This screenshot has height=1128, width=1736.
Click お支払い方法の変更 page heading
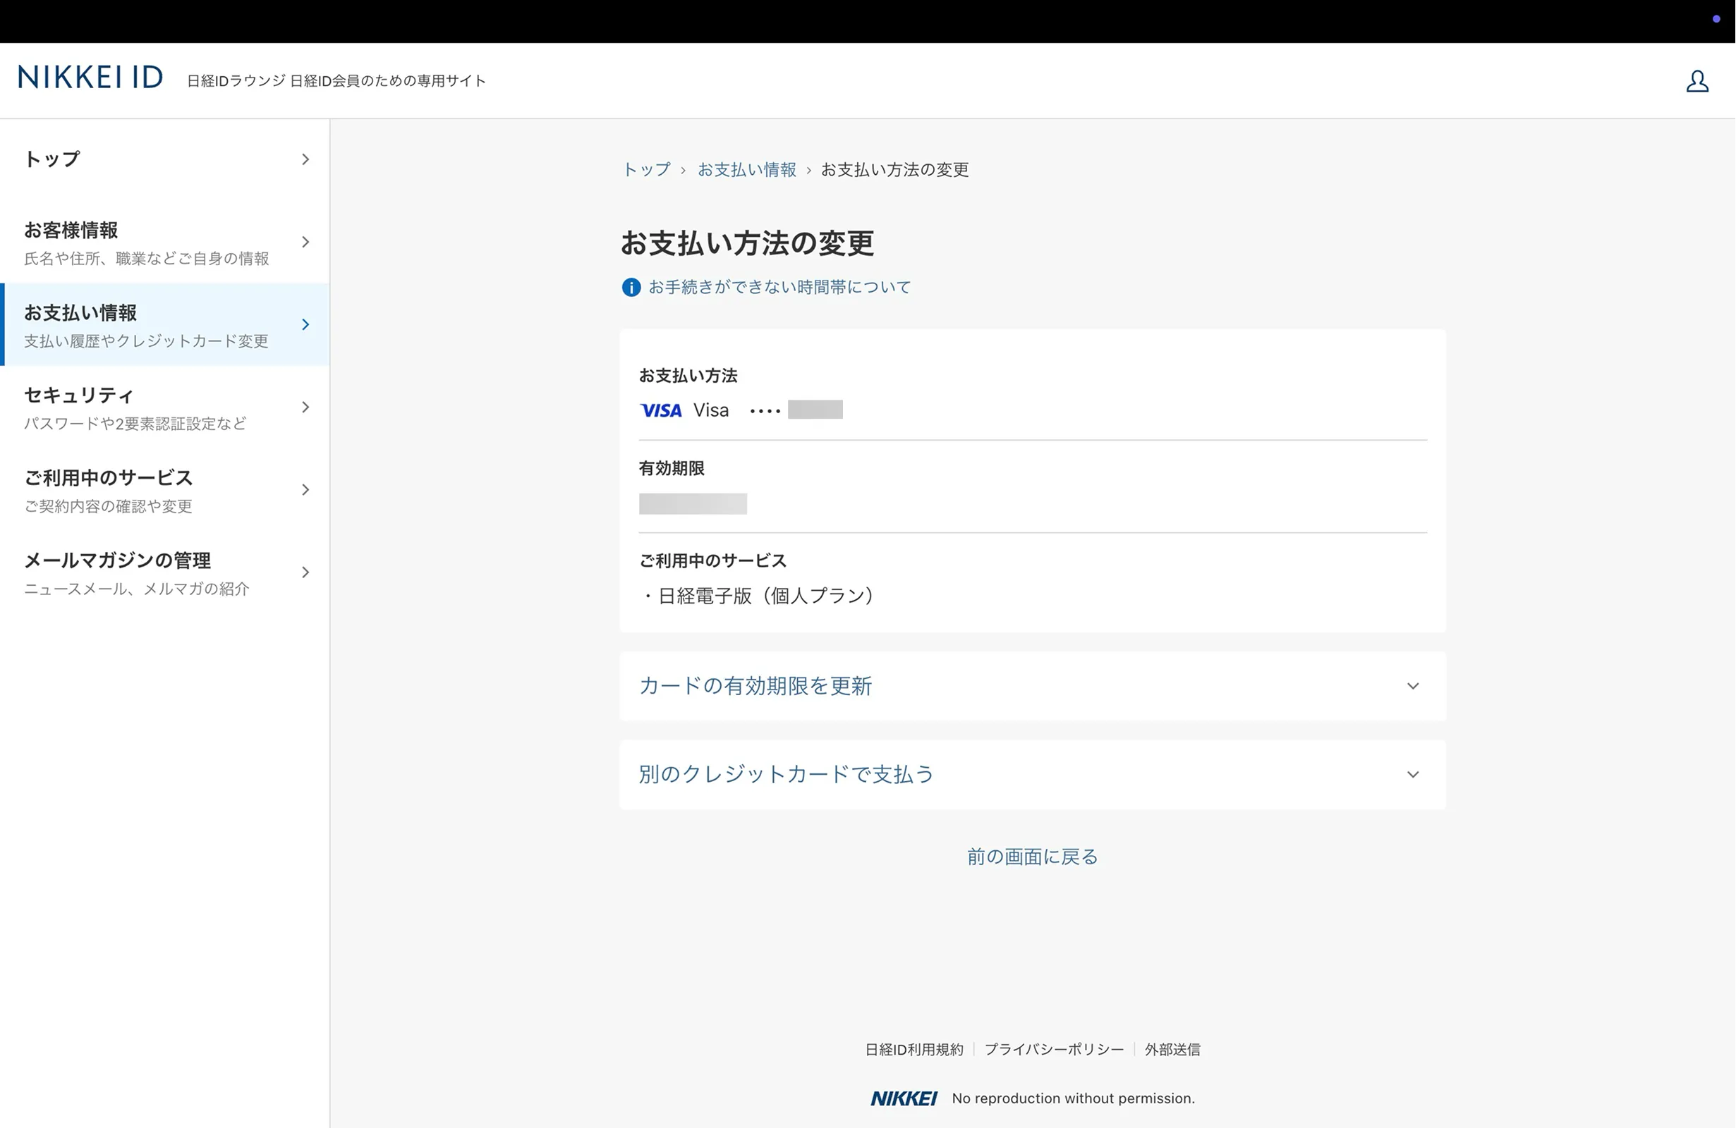(x=747, y=243)
